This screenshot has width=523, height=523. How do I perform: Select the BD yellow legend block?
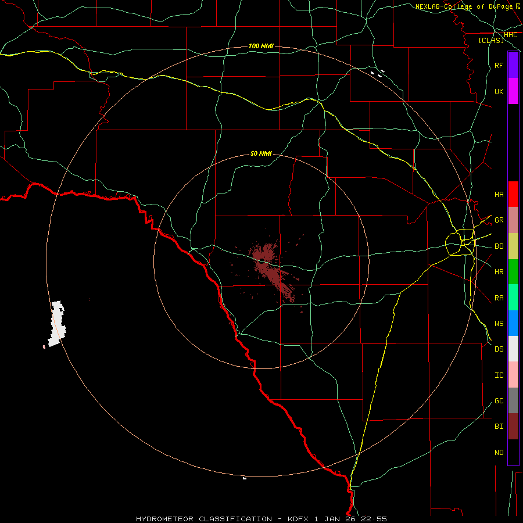[x=513, y=246]
